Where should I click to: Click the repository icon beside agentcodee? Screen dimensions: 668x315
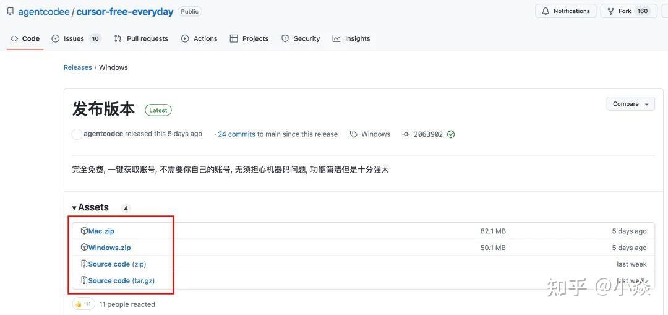[x=11, y=11]
